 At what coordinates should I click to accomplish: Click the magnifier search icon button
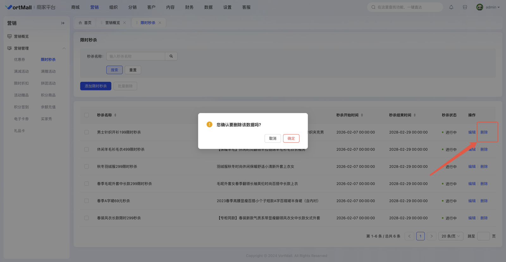[x=171, y=56]
